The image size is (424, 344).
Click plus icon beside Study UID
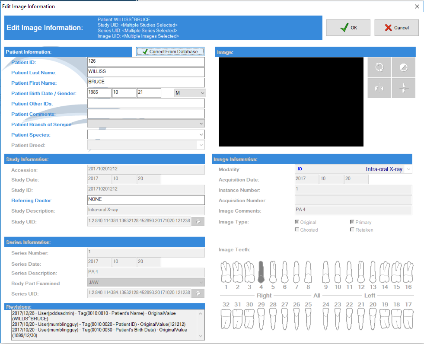(198, 222)
